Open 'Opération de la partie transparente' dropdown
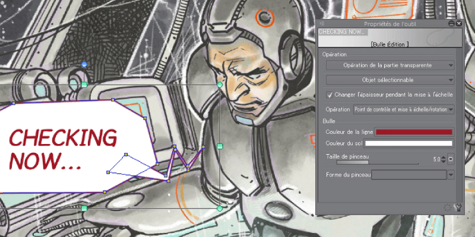This screenshot has height=237, width=475. point(390,65)
